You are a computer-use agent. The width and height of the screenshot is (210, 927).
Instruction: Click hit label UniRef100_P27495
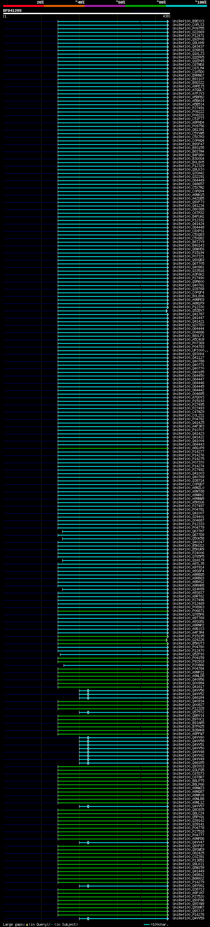(x=188, y=405)
